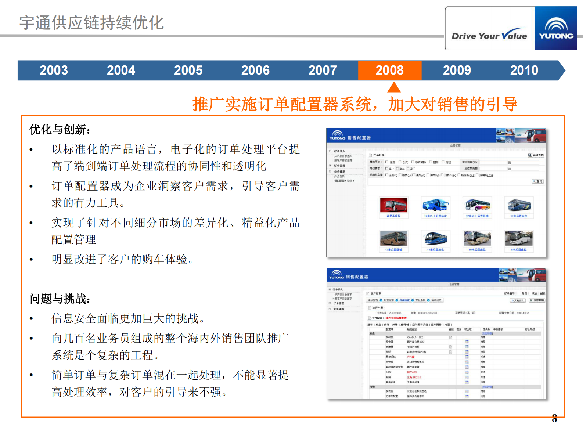Click the 业务管理 bar in upper screenshot
This screenshot has width=583, height=437.
455,145
